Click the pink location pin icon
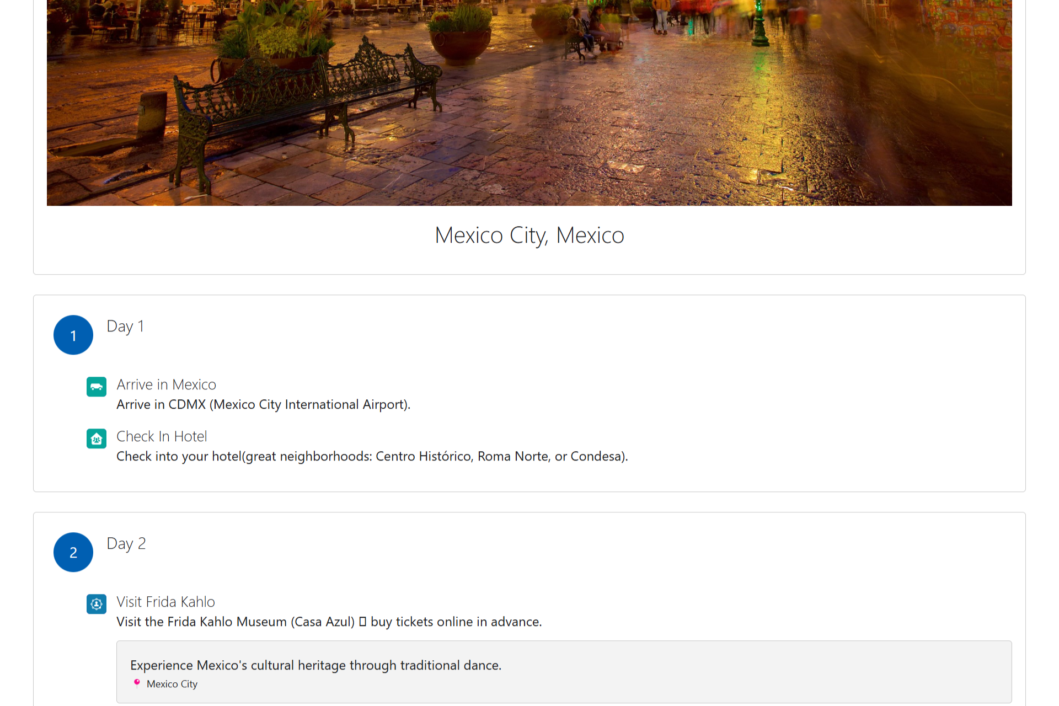The height and width of the screenshot is (706, 1059). click(137, 683)
